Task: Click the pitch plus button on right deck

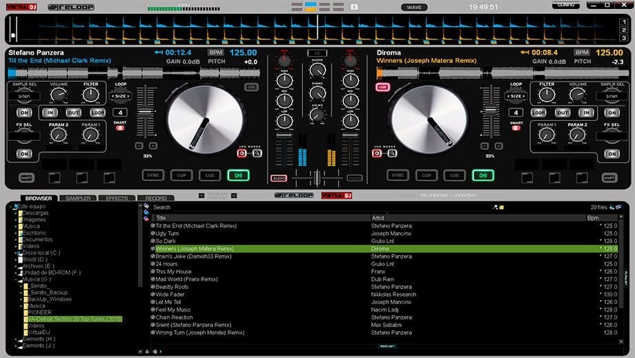Action: click(499, 146)
